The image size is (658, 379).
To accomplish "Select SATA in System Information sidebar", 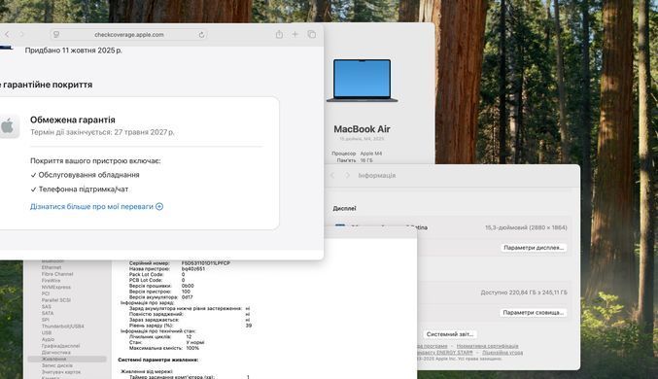I will tap(48, 313).
